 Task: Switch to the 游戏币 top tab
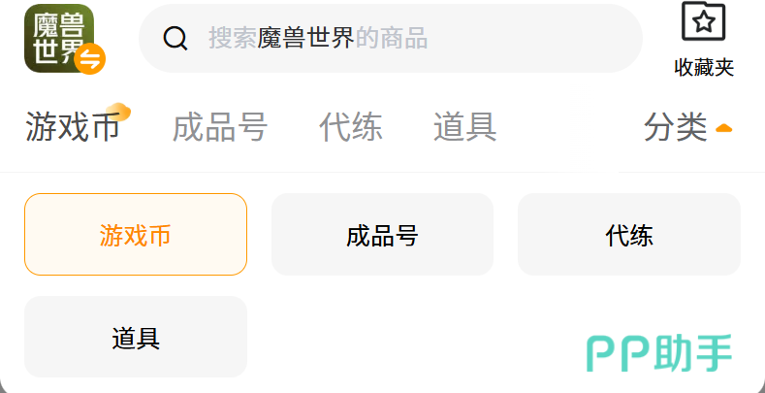point(72,127)
